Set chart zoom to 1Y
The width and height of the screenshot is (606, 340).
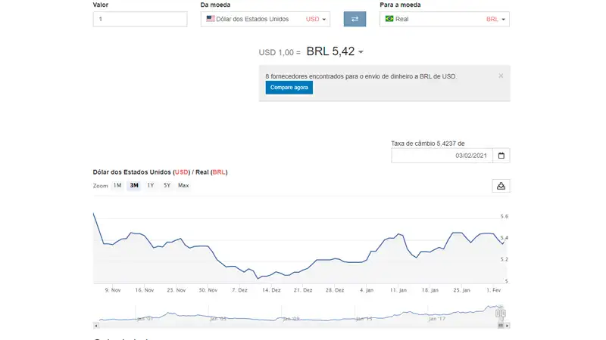[x=150, y=185]
